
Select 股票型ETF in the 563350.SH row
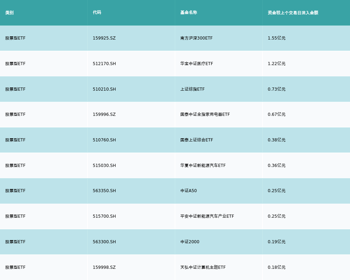(15, 191)
